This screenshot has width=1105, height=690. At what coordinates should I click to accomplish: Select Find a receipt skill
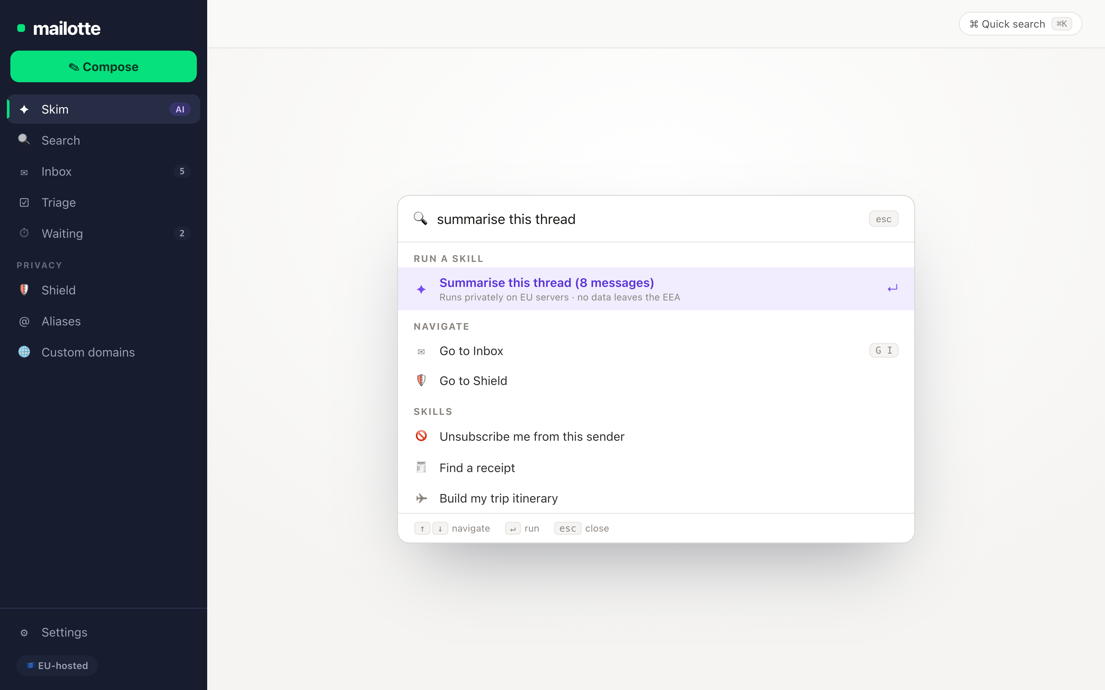coord(656,467)
